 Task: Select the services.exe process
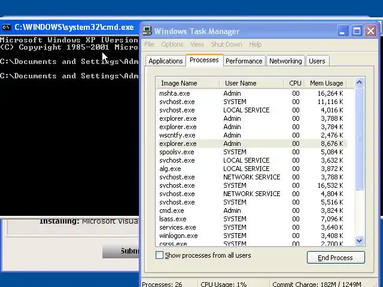[251, 227]
